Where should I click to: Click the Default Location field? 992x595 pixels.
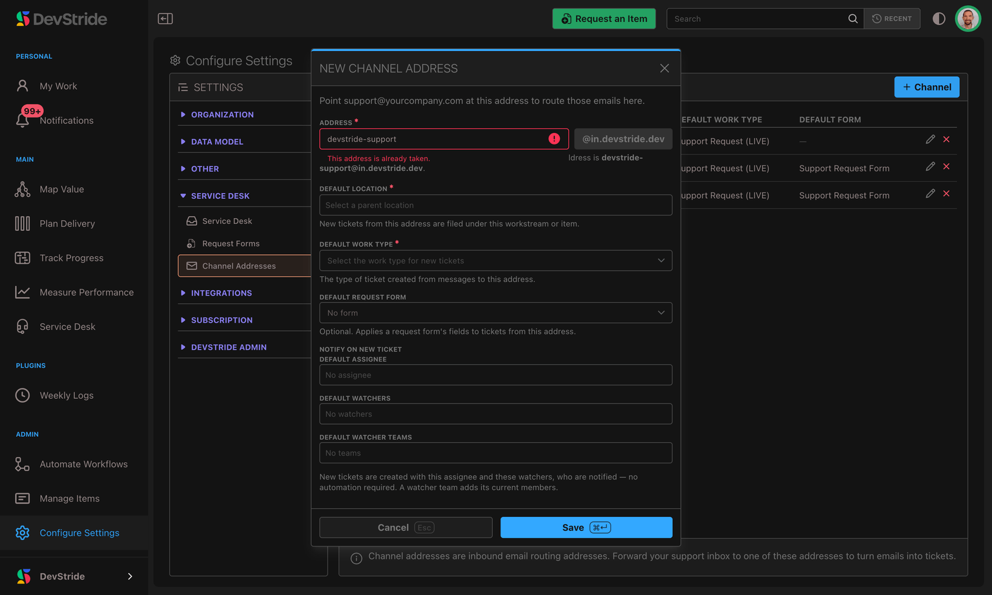(x=495, y=205)
